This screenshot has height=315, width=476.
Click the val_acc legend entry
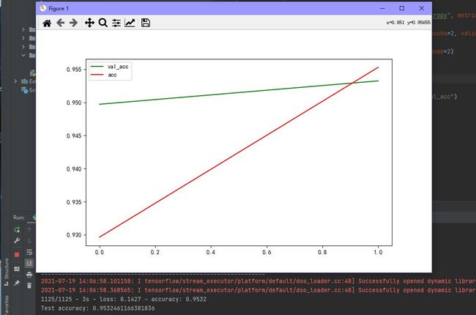click(110, 67)
